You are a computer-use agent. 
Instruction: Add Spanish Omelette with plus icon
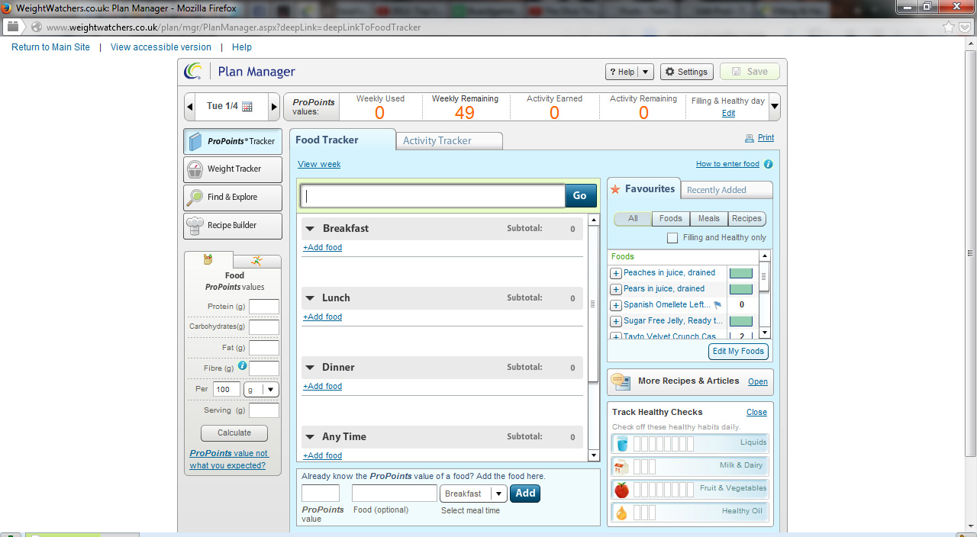[616, 305]
